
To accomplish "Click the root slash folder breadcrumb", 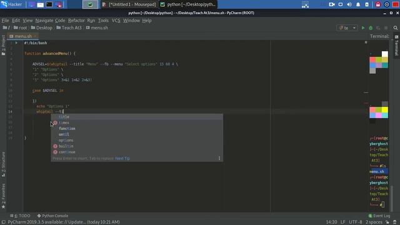I will 6,27.
